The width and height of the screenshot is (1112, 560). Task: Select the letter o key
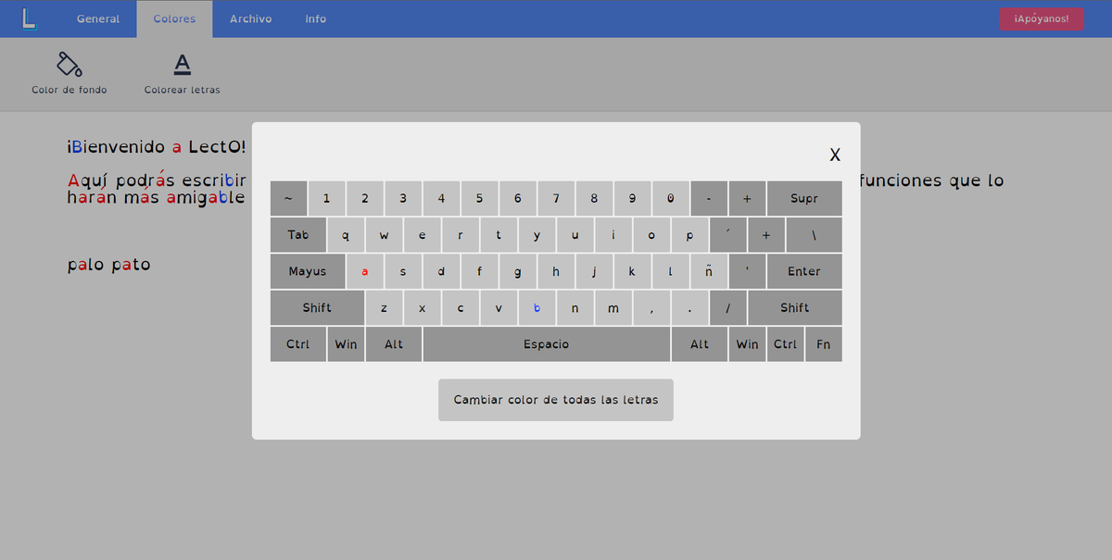point(651,235)
